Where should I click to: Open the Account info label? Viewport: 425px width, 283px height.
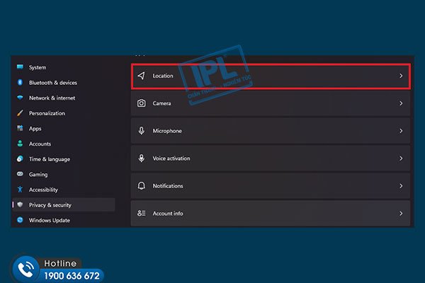click(168, 214)
